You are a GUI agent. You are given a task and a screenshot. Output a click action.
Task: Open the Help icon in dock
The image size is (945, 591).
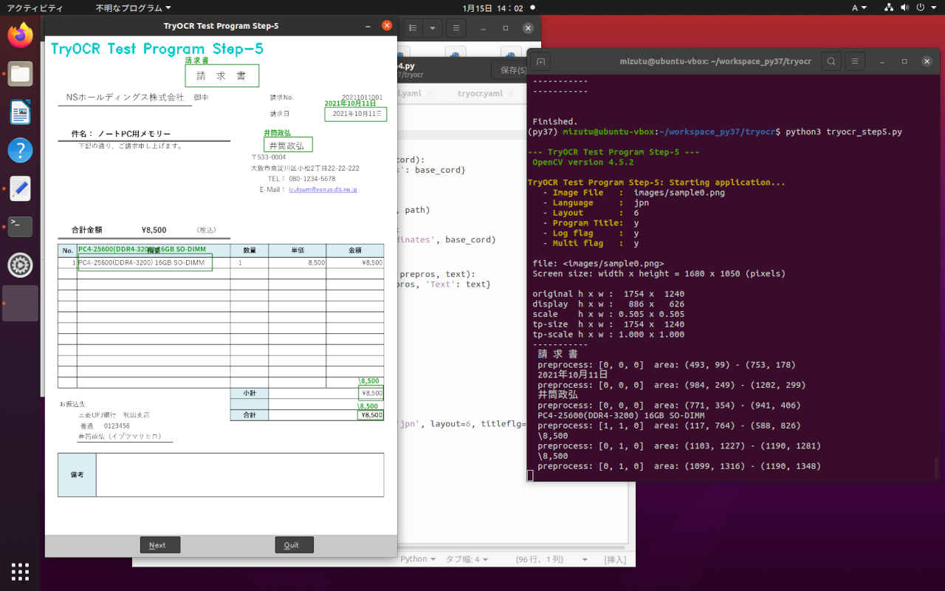click(20, 150)
